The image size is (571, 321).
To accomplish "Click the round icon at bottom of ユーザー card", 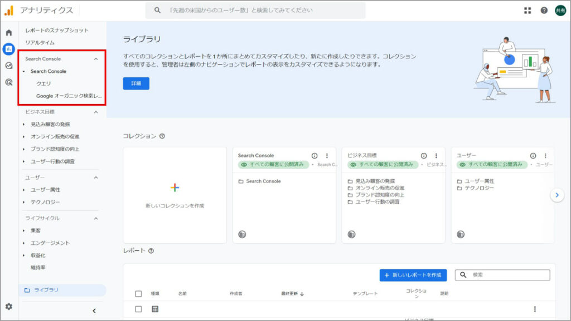I will 461,235.
